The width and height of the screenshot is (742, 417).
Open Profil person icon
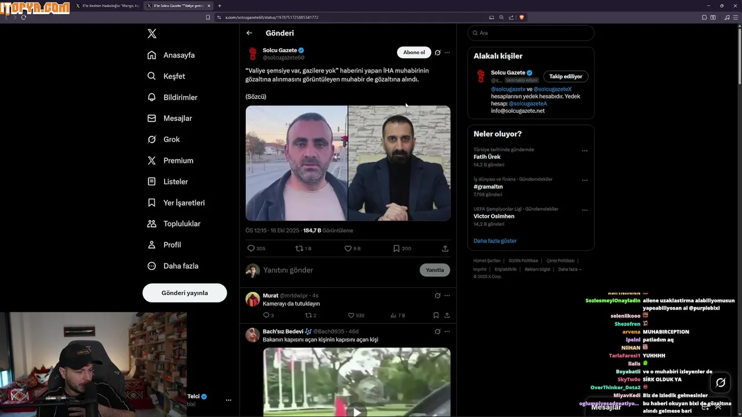point(152,245)
